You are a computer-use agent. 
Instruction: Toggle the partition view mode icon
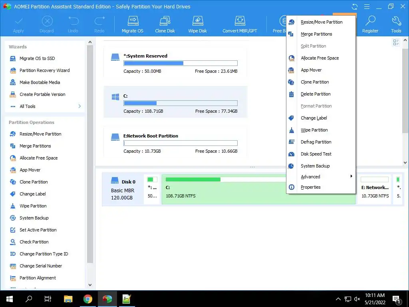(x=396, y=42)
